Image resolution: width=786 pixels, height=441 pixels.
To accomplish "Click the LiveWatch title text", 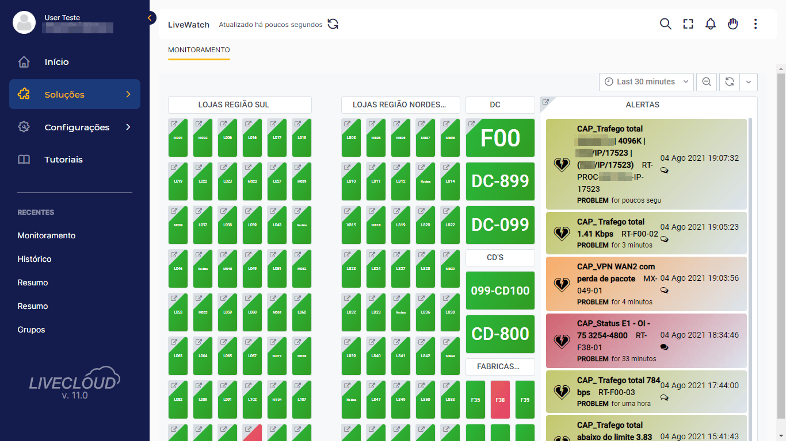I will pyautogui.click(x=189, y=25).
